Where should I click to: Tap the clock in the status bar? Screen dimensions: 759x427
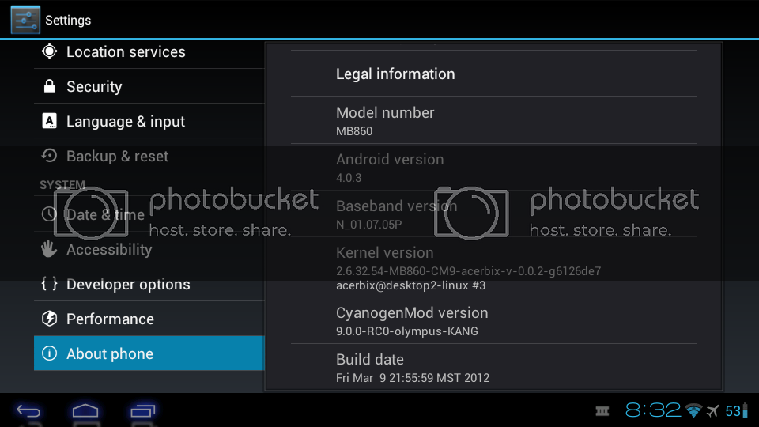653,410
